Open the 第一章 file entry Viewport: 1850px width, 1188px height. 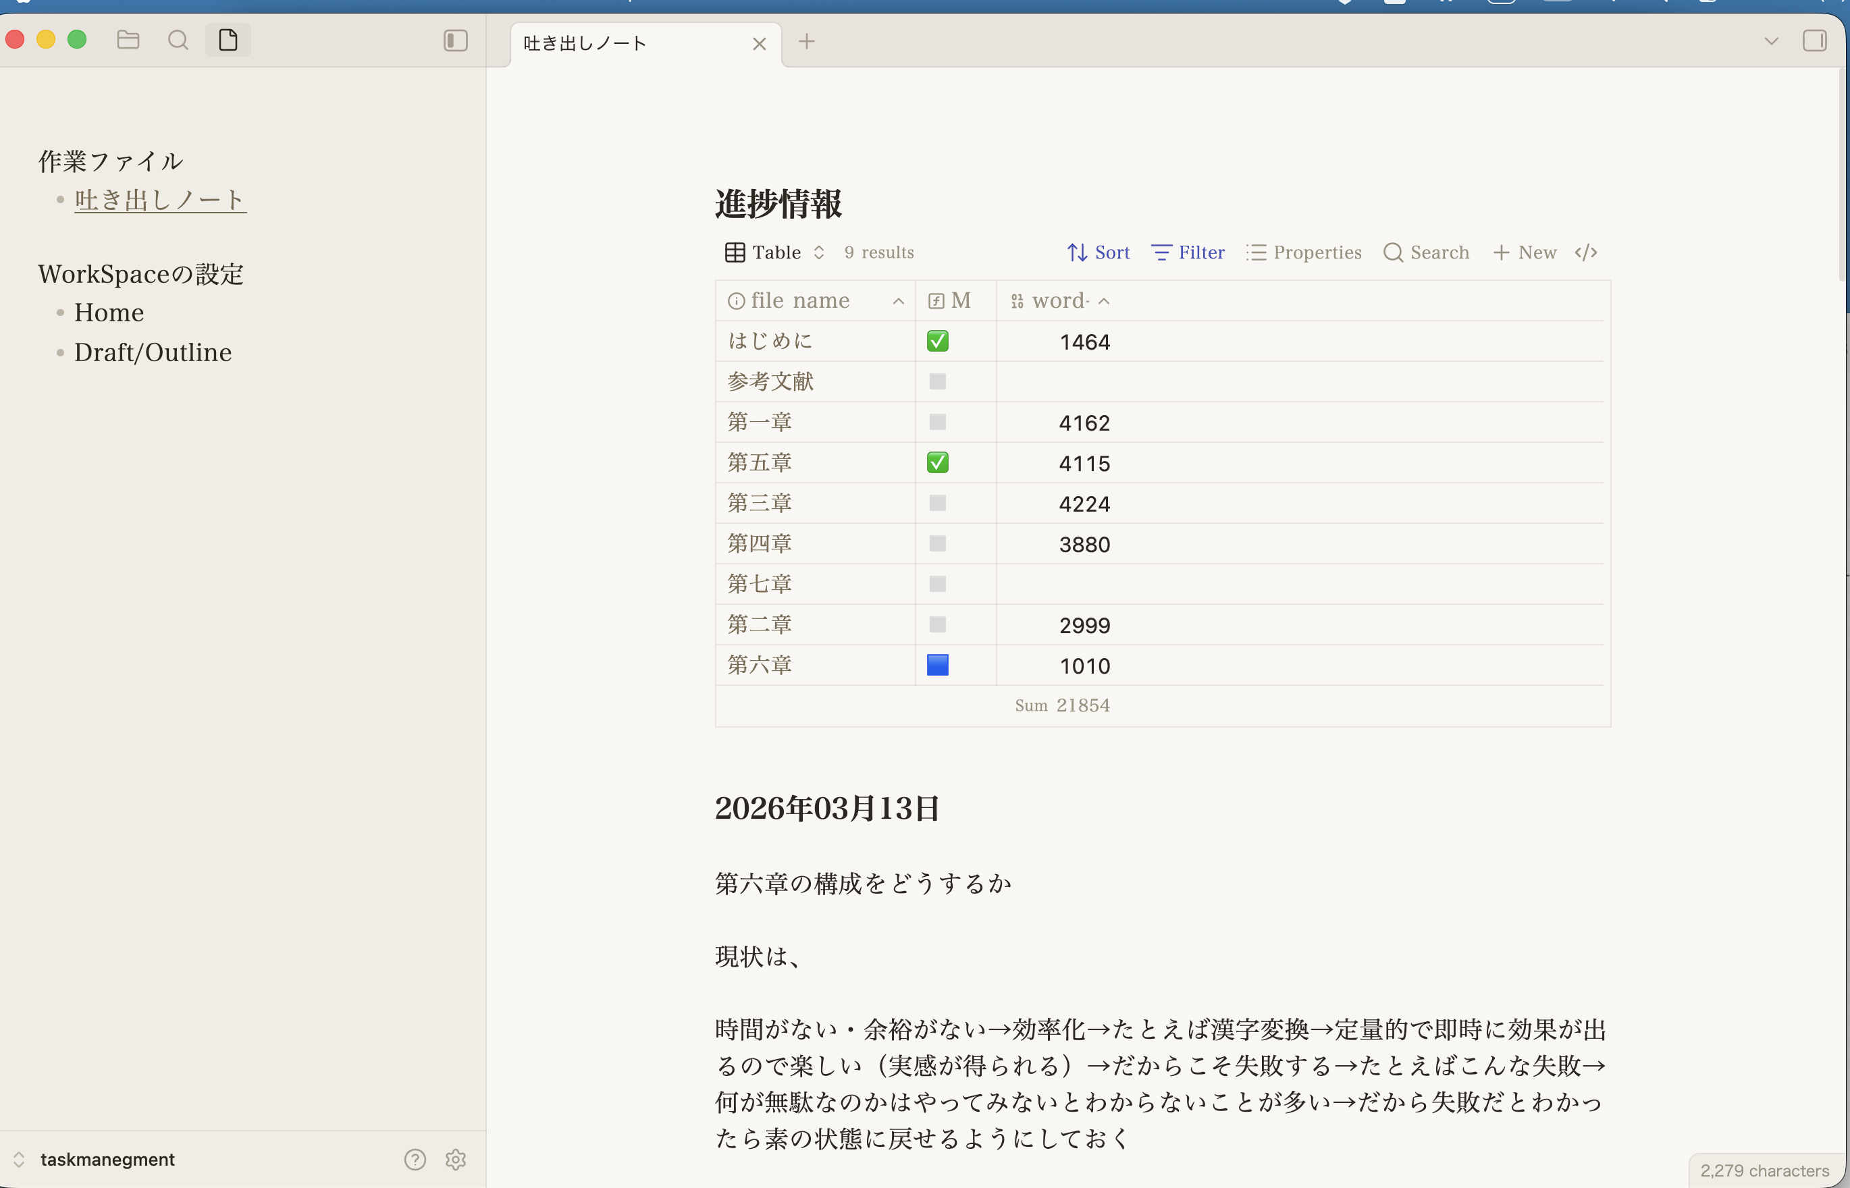tap(759, 422)
